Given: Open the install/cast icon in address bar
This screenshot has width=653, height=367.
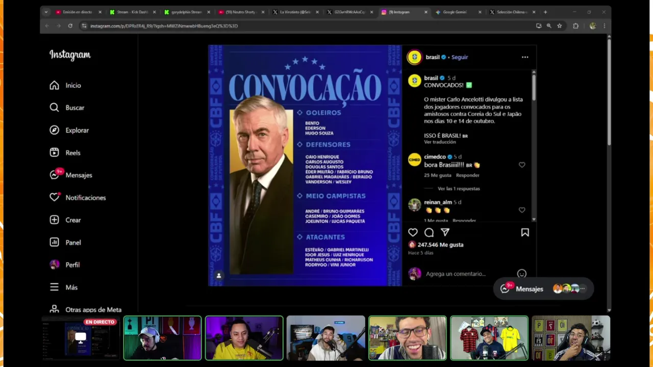Looking at the screenshot, I should [x=539, y=25].
